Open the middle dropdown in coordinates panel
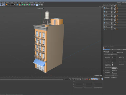126x95 pixels. tap(88, 88)
